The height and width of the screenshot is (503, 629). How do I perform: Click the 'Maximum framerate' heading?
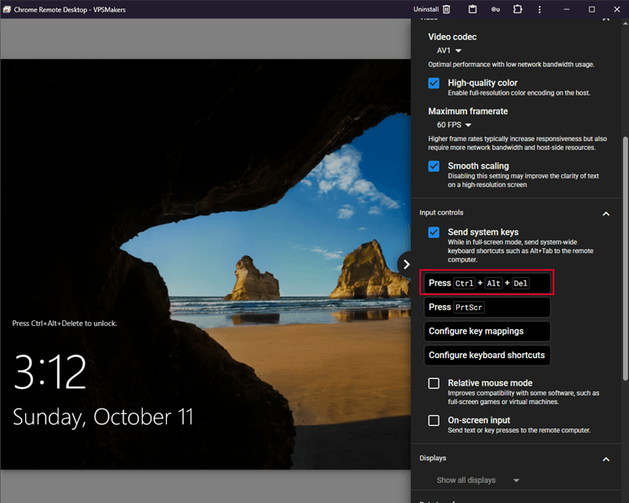[468, 111]
